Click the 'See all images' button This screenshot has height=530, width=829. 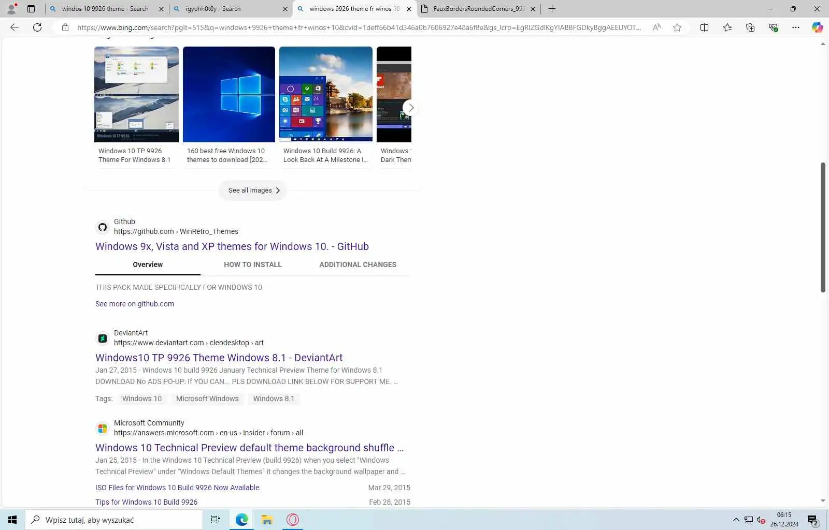click(x=253, y=190)
